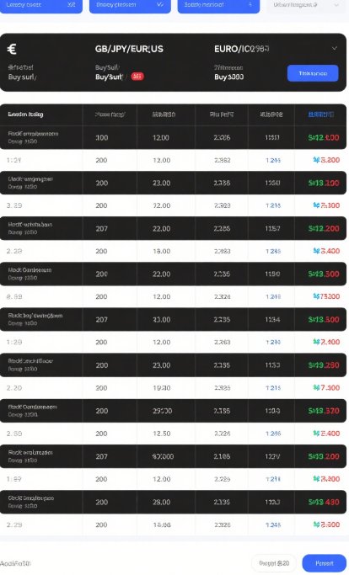
Task: Select the GB/JPY/EUR/US pair heading
Action: [x=129, y=49]
